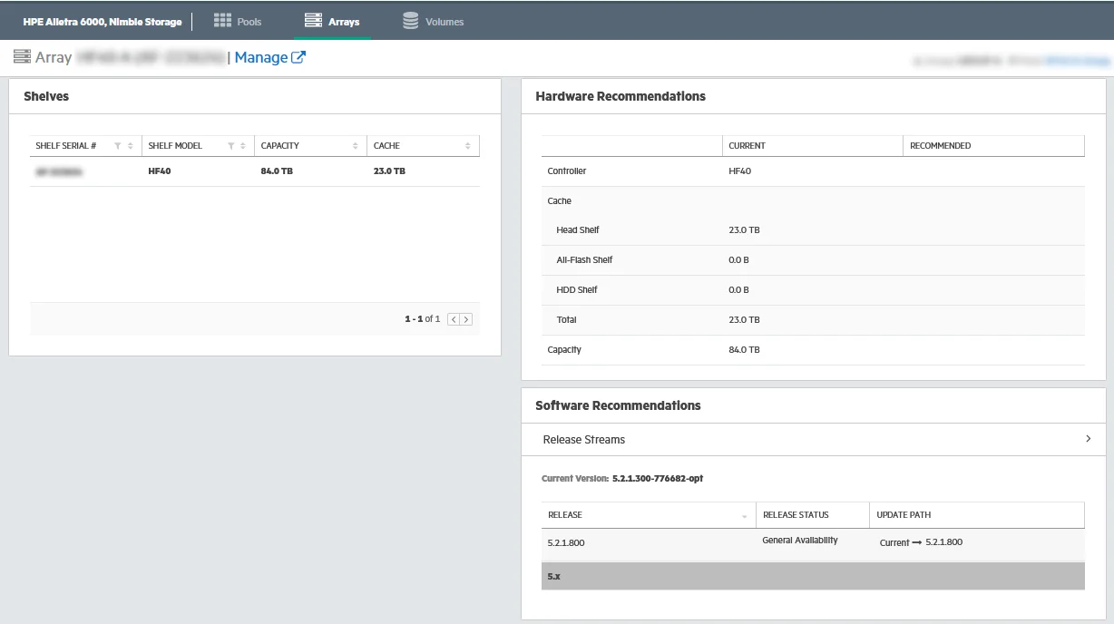Click the Current → 5.2.1.800 update path
Image resolution: width=1114 pixels, height=624 pixels.
tap(921, 542)
